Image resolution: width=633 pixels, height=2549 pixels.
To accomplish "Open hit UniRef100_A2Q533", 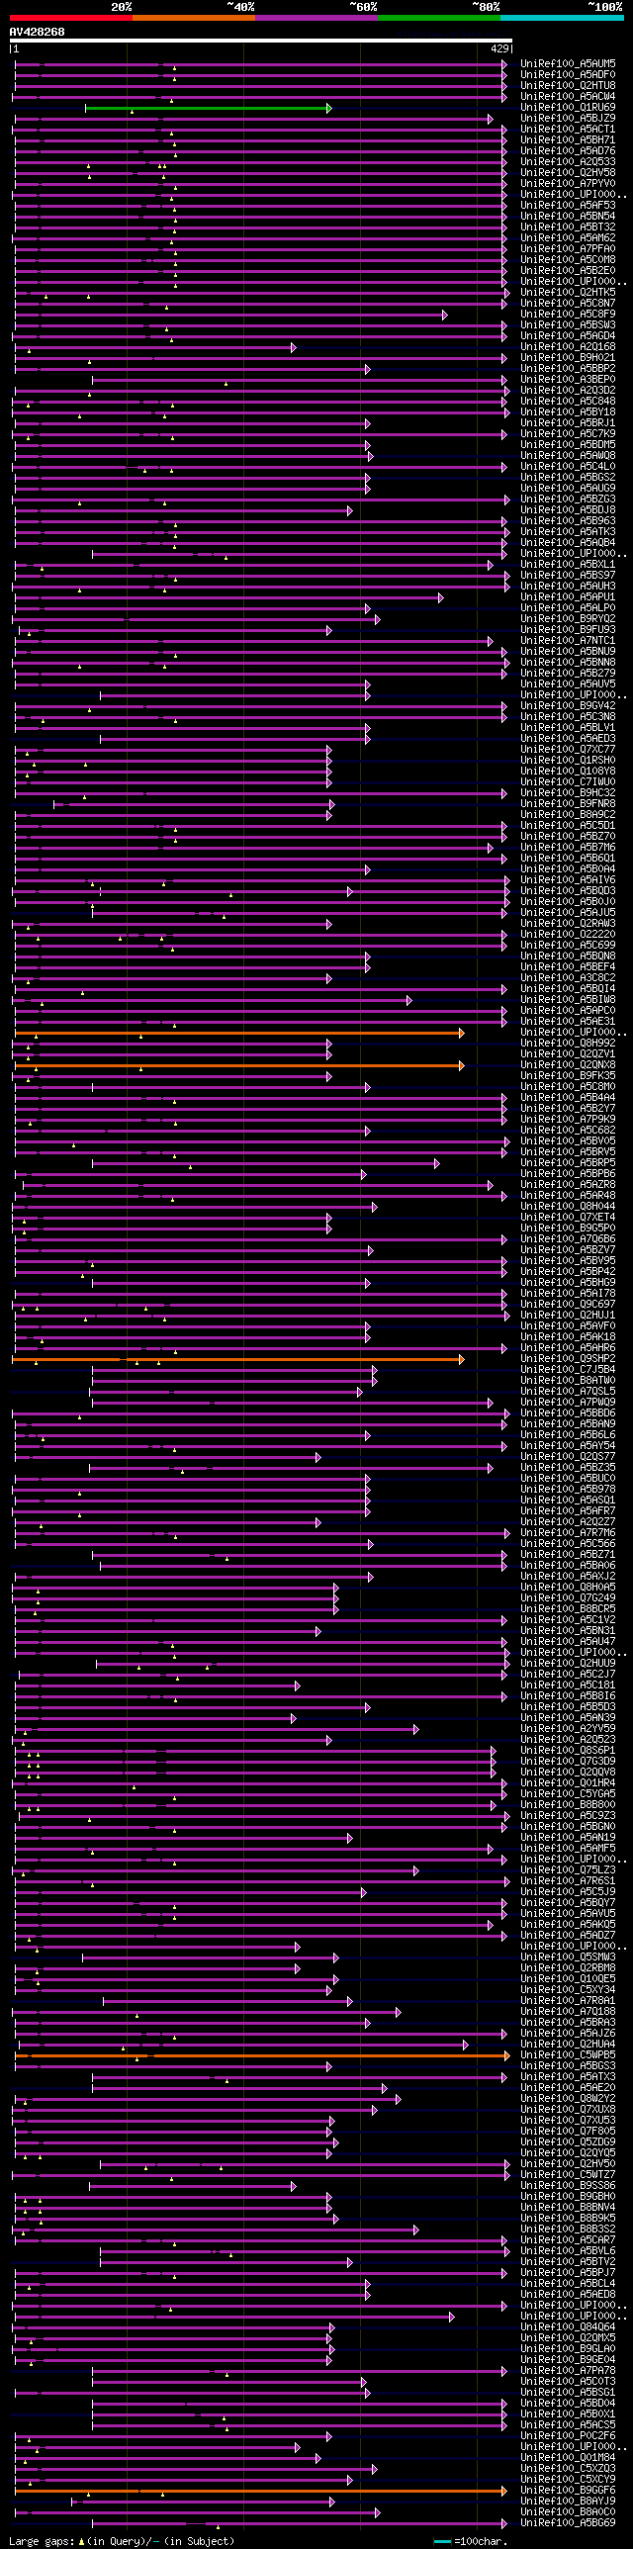I will click(x=568, y=162).
